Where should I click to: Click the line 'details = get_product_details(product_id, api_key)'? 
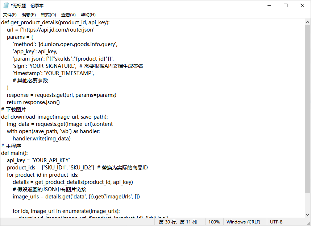(x=73, y=182)
